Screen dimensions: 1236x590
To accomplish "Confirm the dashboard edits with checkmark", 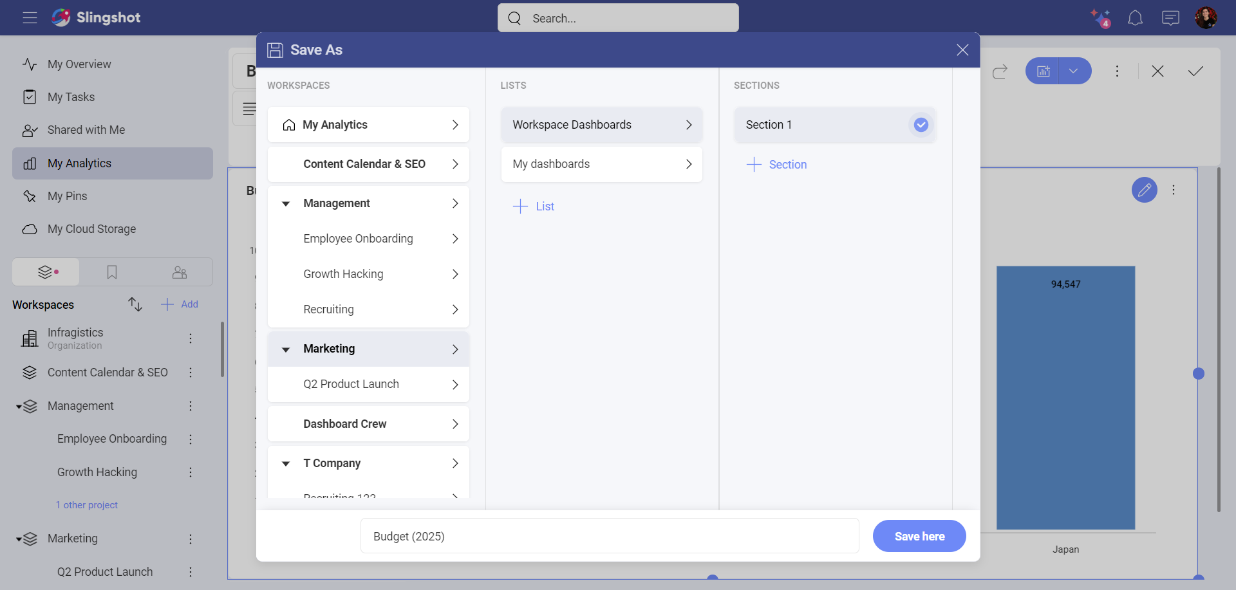I will [1195, 71].
